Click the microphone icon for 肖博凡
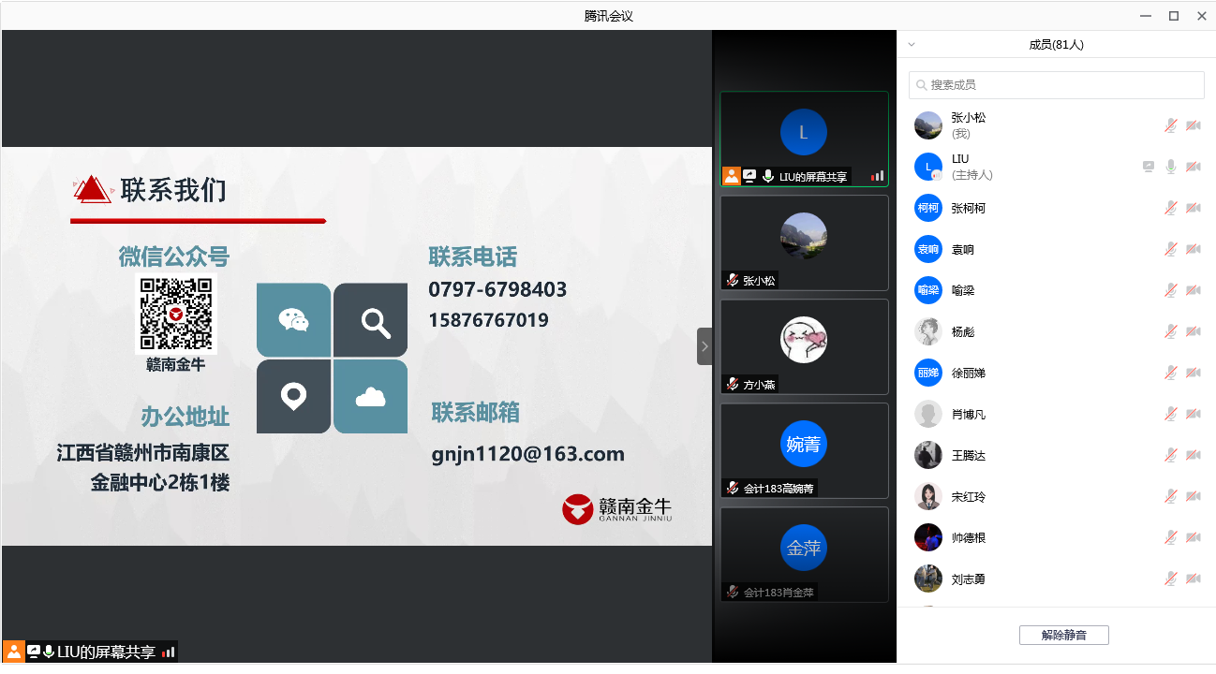 1170,414
